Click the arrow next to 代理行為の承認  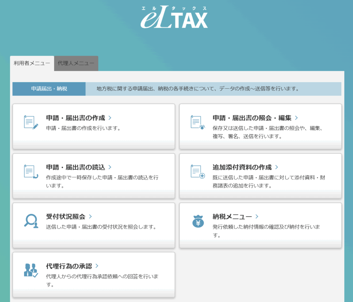(x=97, y=266)
